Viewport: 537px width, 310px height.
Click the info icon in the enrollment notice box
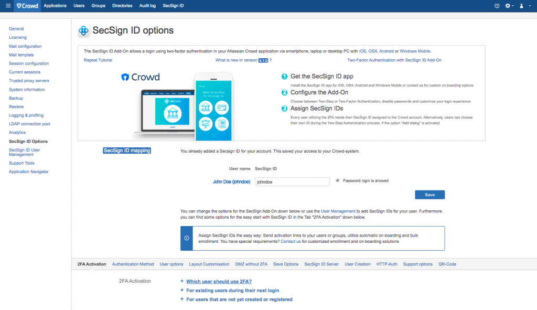click(x=187, y=238)
